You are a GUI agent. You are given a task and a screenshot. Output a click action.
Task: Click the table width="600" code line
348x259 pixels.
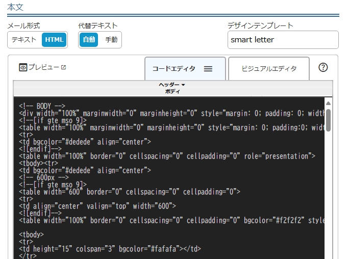(130, 192)
